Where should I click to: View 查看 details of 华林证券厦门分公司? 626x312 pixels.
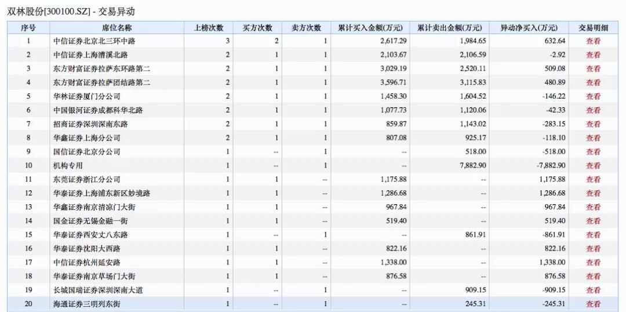593,96
